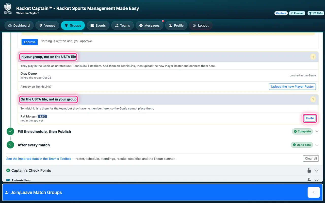The height and width of the screenshot is (203, 325).
Task: Click the 'unrated in the Genie' label
Action: coord(303,75)
